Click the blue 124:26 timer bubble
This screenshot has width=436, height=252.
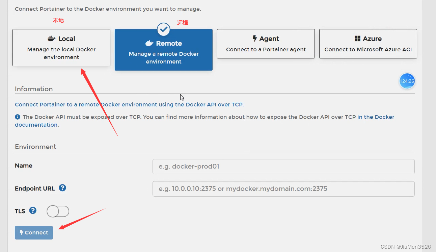(407, 81)
